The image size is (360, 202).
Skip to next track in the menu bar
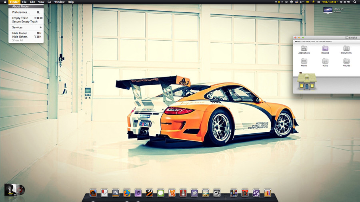tap(282, 2)
